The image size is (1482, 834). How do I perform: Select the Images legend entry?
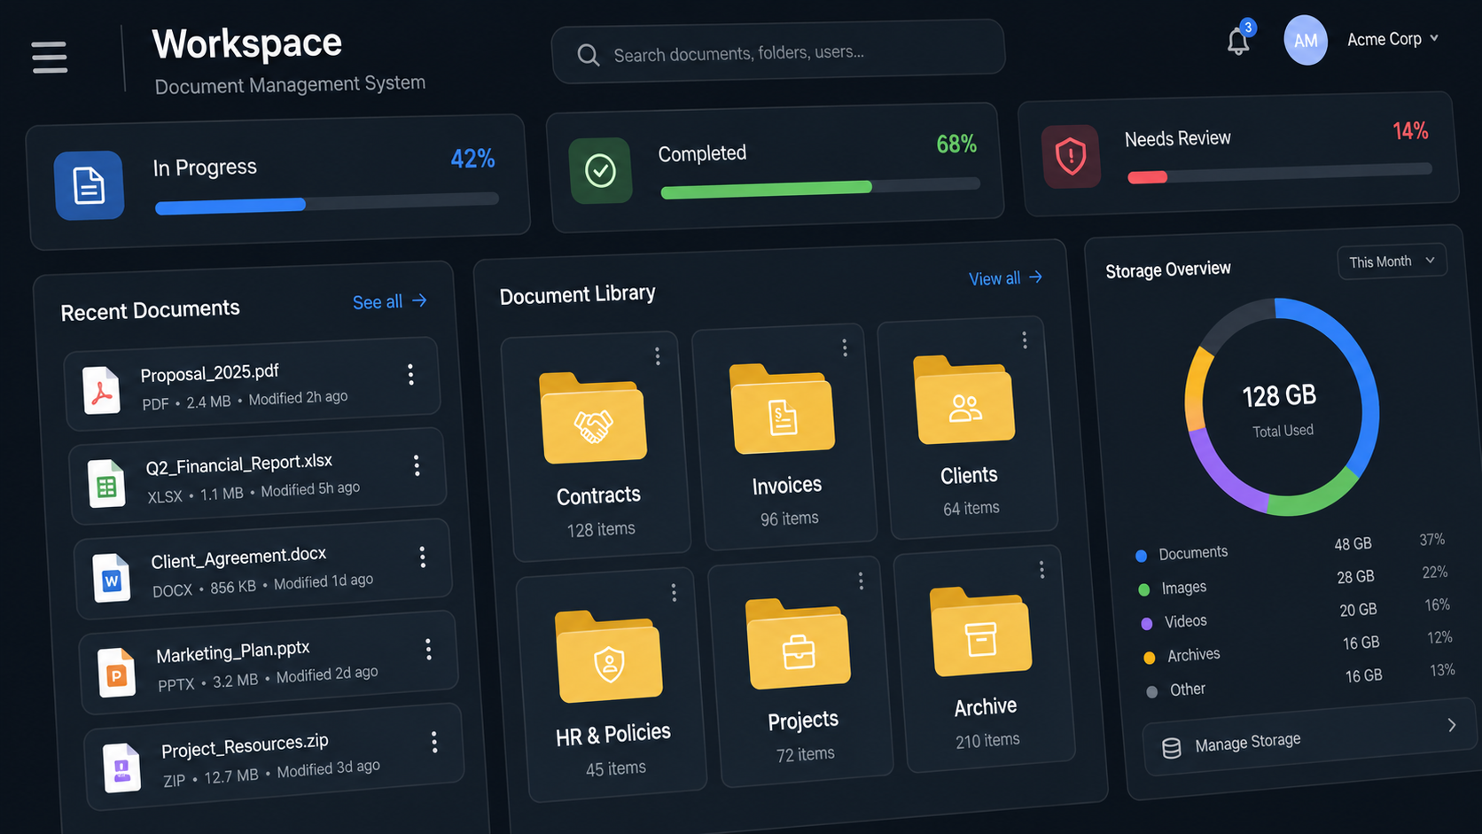[1173, 588]
